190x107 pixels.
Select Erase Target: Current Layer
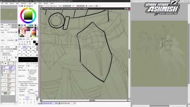click(28, 70)
